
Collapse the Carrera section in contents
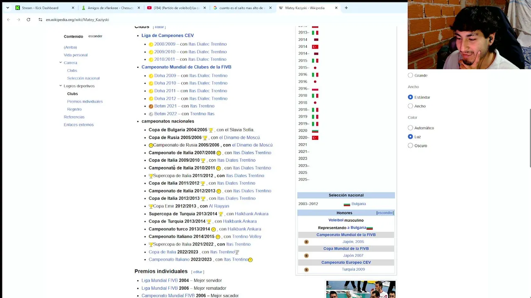[x=61, y=62]
